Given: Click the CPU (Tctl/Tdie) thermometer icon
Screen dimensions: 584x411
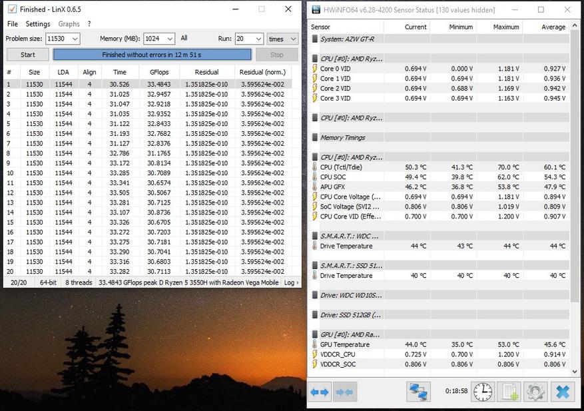Looking at the screenshot, I should [x=315, y=167].
